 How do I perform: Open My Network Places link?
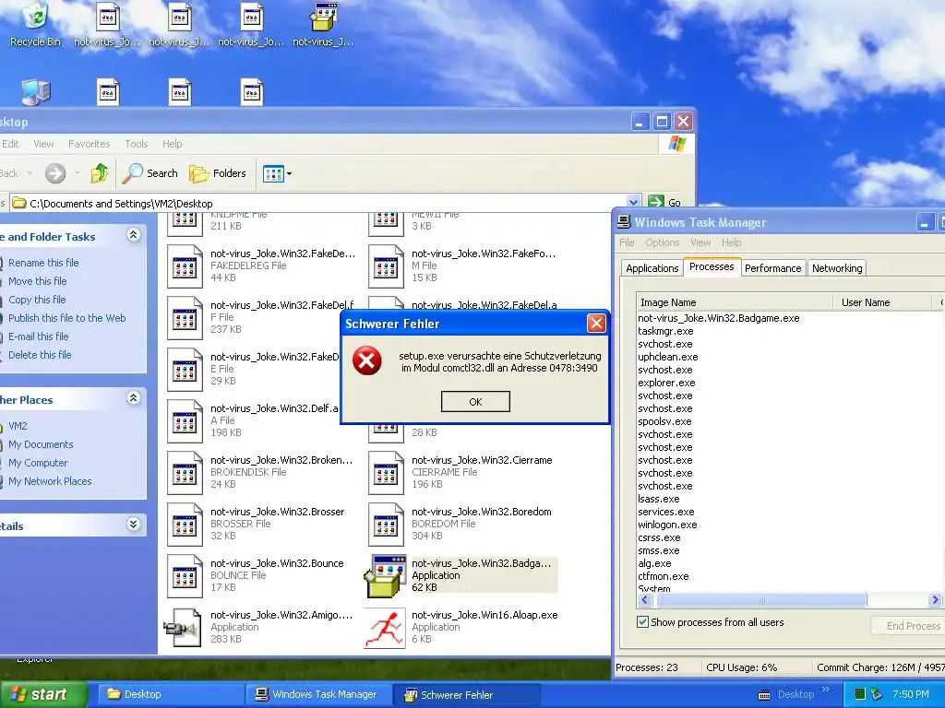[50, 481]
